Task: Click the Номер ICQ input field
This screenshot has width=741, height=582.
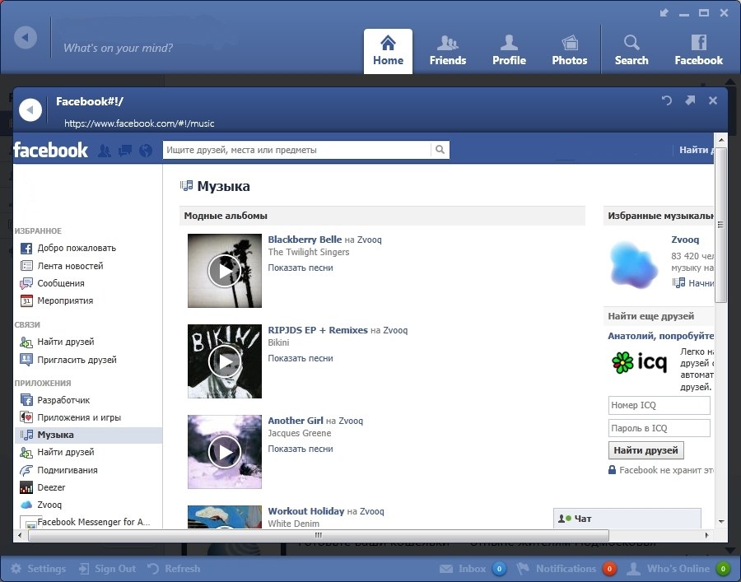Action: tap(659, 405)
